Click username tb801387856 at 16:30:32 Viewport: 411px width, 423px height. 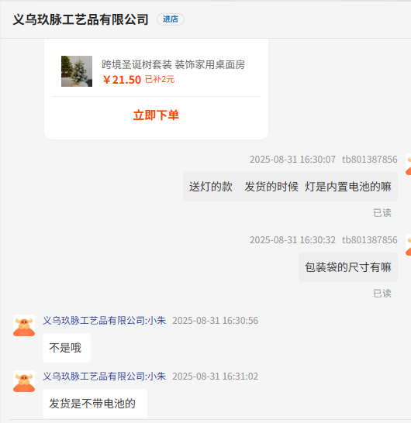pyautogui.click(x=370, y=240)
